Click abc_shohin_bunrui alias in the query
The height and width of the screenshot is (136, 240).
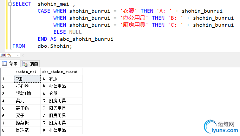click(x=86, y=39)
